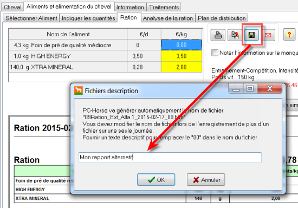Click 'XTRA MINERAL' in the ration report
The image size is (298, 208).
pos(32,198)
